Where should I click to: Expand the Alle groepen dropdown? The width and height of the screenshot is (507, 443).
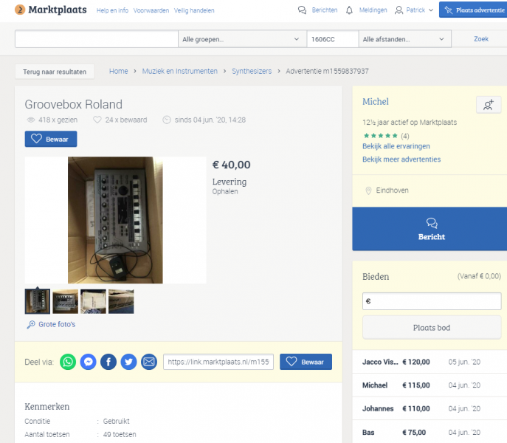pos(242,39)
